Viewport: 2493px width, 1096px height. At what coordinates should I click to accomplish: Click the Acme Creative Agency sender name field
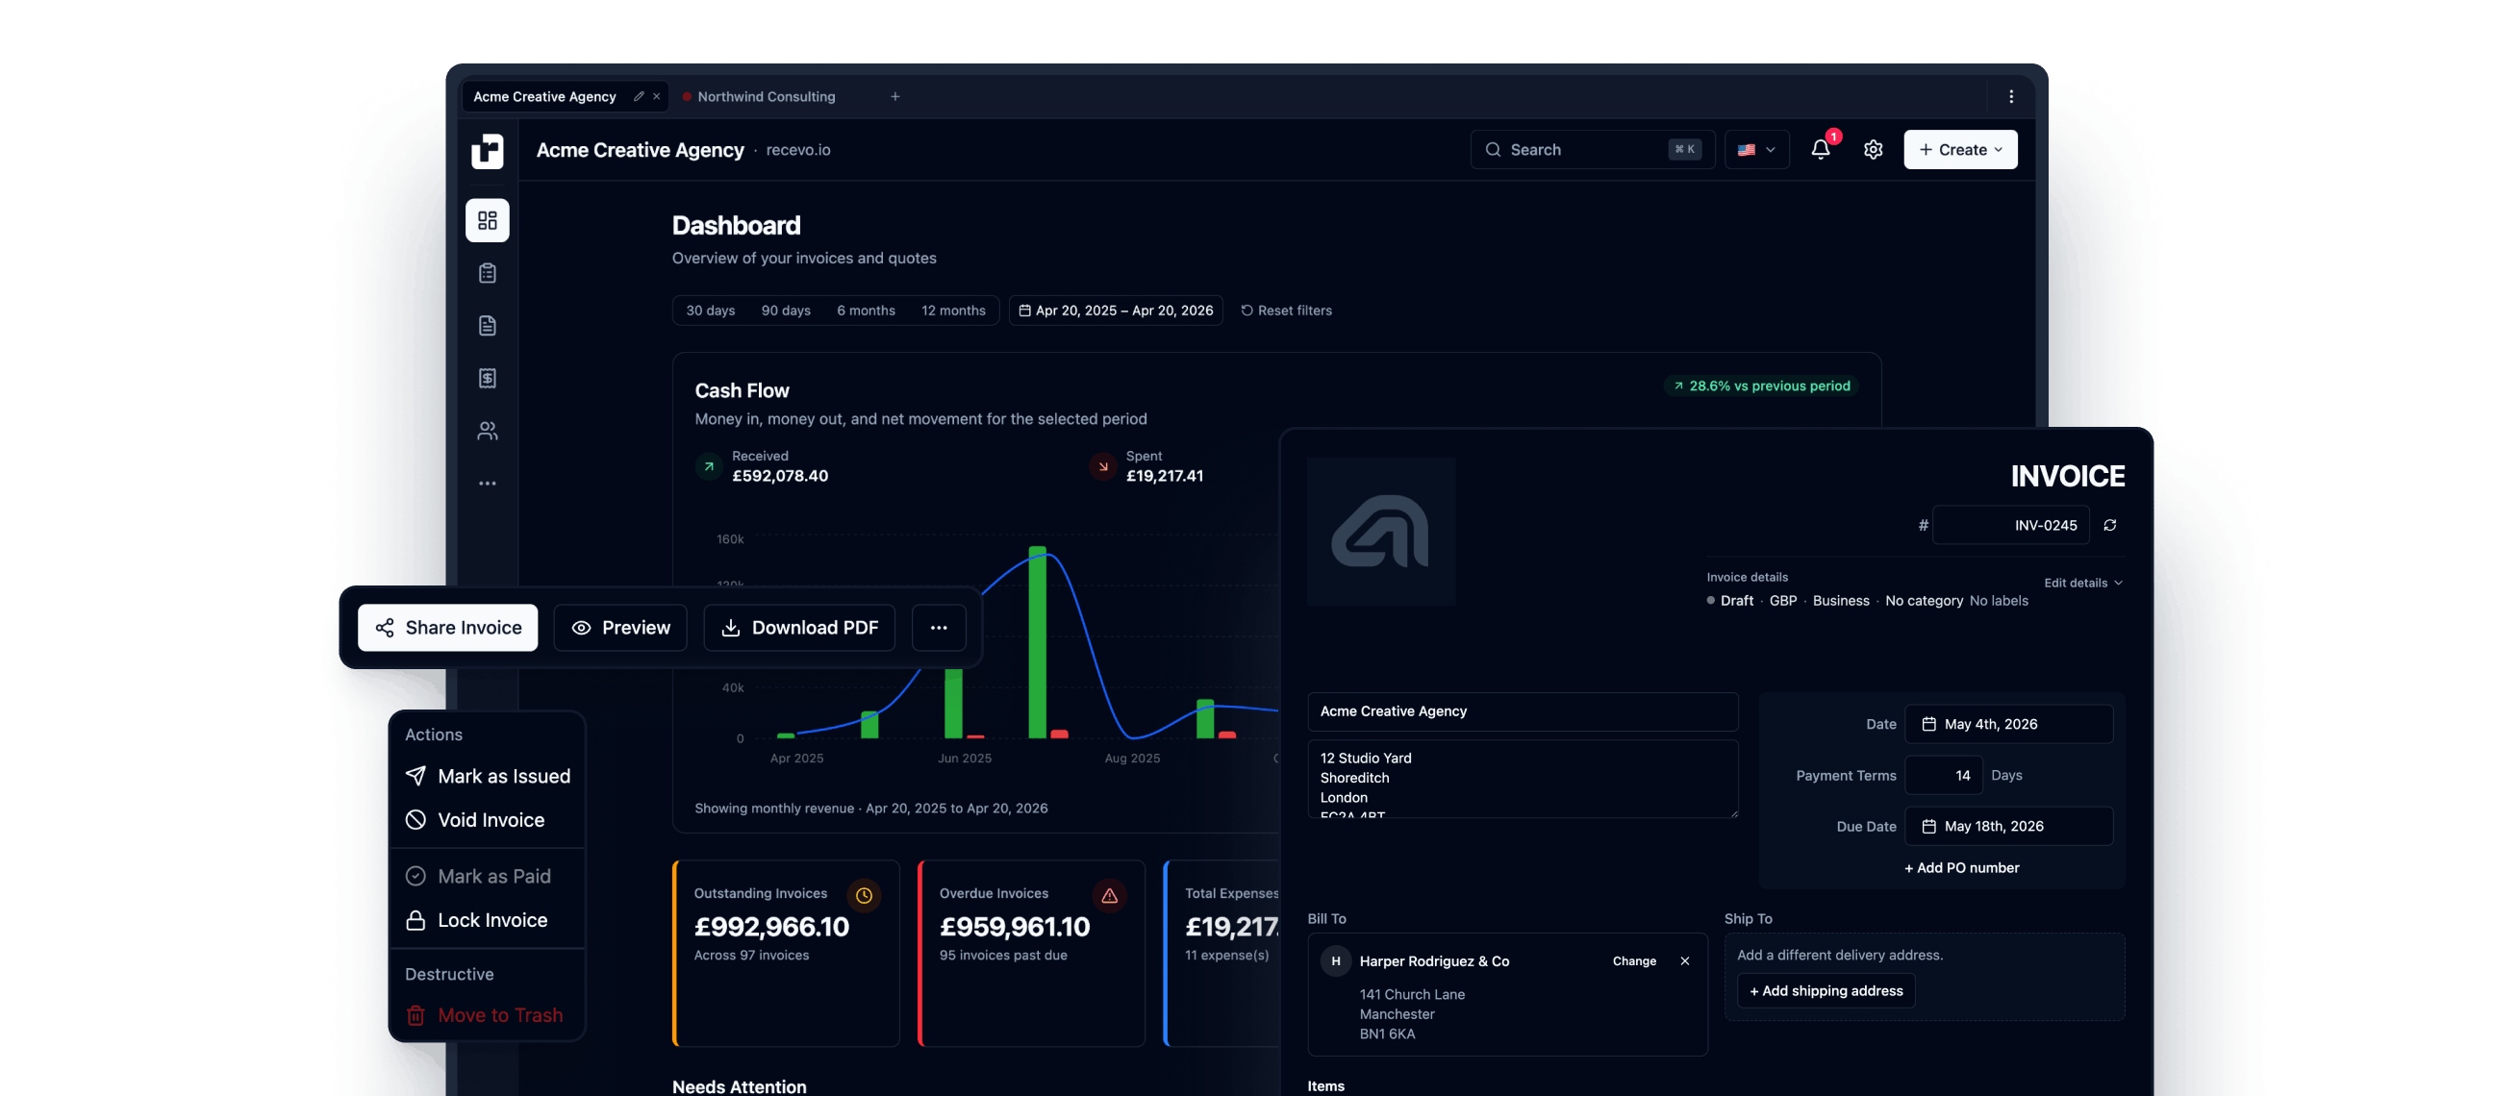(x=1523, y=711)
